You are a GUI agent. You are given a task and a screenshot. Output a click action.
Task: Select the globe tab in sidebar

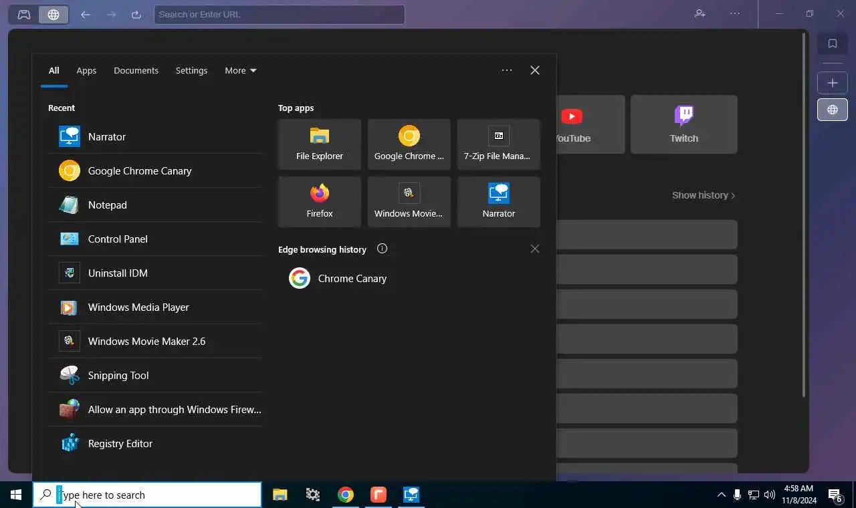(833, 110)
